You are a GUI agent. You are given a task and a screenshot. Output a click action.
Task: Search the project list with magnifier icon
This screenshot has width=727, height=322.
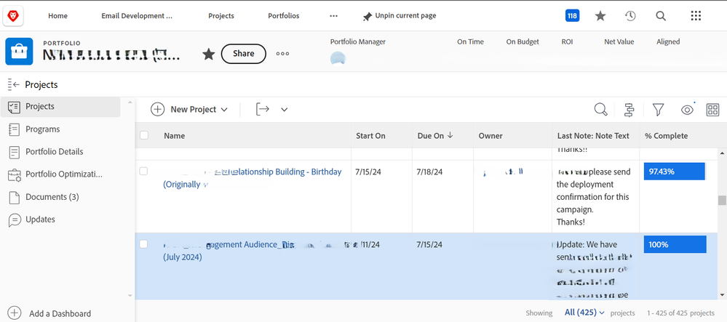[x=600, y=110]
